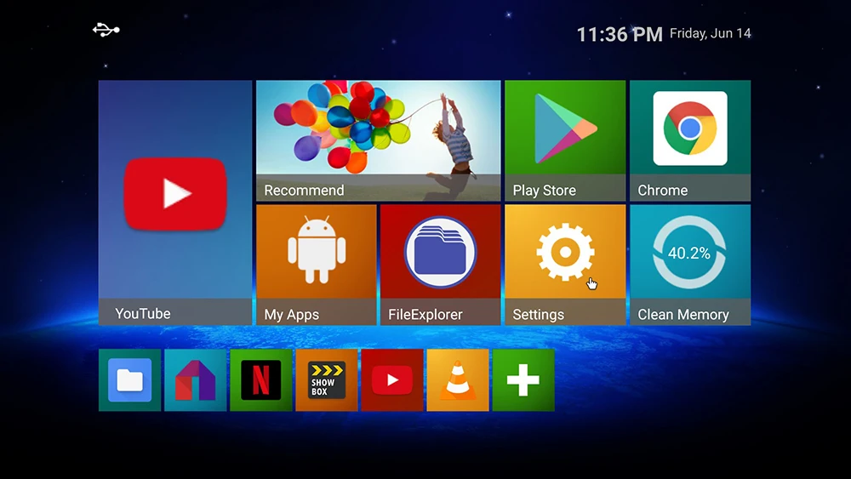This screenshot has height=479, width=851.
Task: Add a shortcut with green plus button
Action: [x=523, y=380]
